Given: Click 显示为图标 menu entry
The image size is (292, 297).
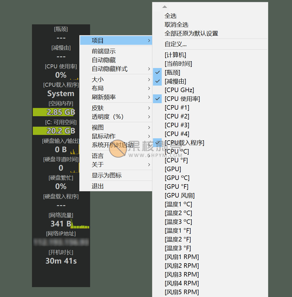Looking at the screenshot, I should click(x=107, y=175).
